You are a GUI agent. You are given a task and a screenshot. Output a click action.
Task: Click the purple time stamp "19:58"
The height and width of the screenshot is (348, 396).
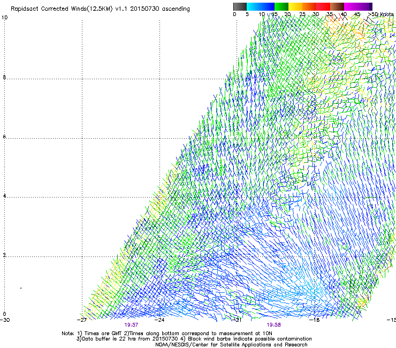click(274, 325)
